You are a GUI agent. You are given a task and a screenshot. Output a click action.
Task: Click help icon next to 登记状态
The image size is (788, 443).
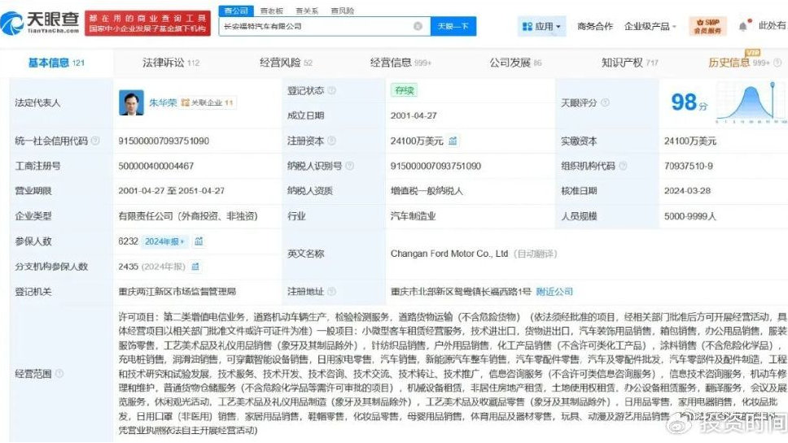pyautogui.click(x=331, y=91)
